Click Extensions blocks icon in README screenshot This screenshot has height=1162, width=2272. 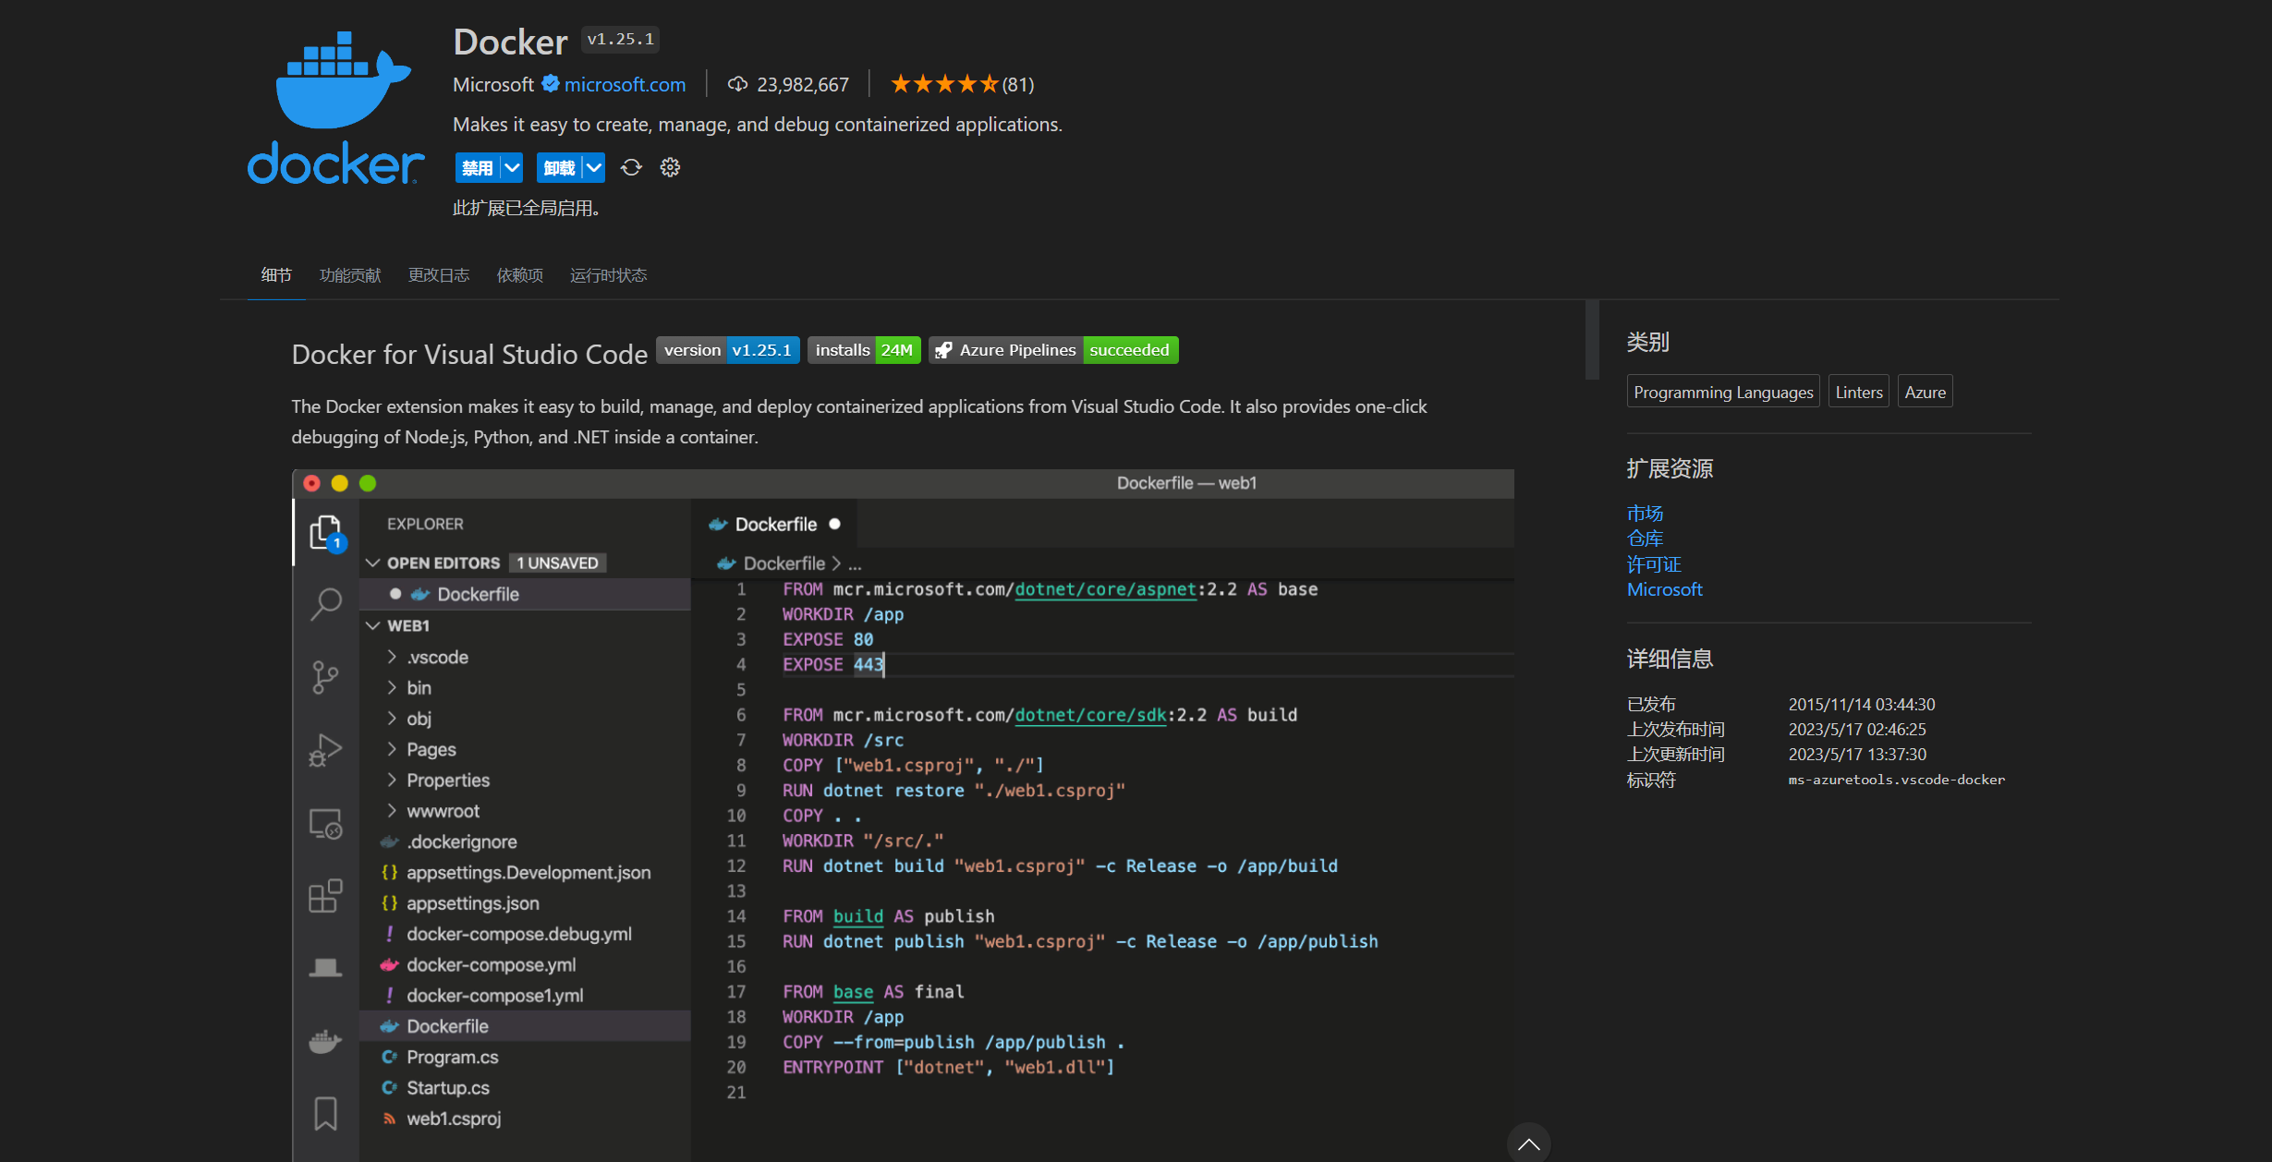[325, 895]
